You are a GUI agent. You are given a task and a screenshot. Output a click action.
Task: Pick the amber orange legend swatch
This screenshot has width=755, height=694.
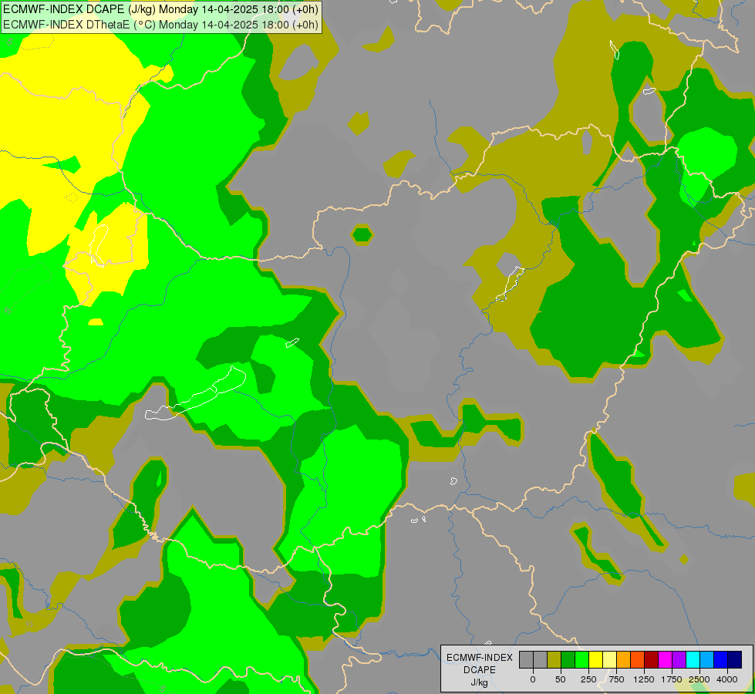(624, 659)
